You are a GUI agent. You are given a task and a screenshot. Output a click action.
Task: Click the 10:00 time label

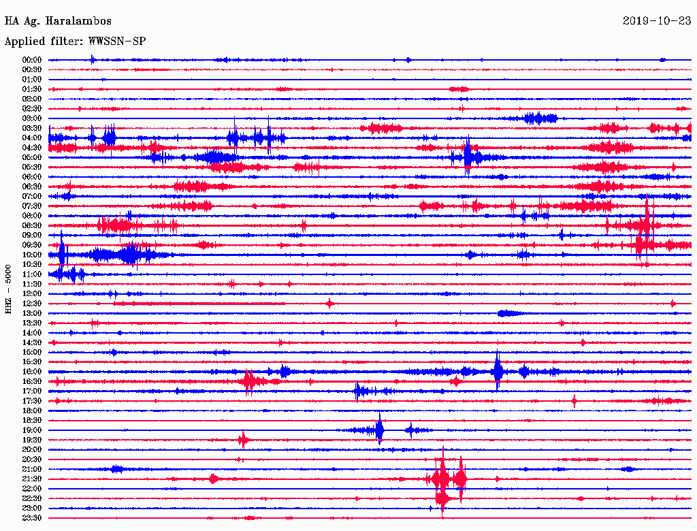(x=32, y=255)
